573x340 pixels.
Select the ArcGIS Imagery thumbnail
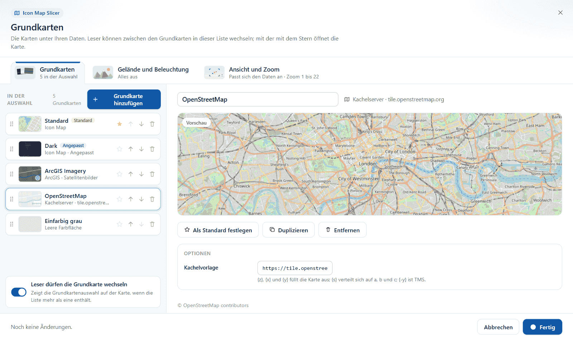point(30,174)
